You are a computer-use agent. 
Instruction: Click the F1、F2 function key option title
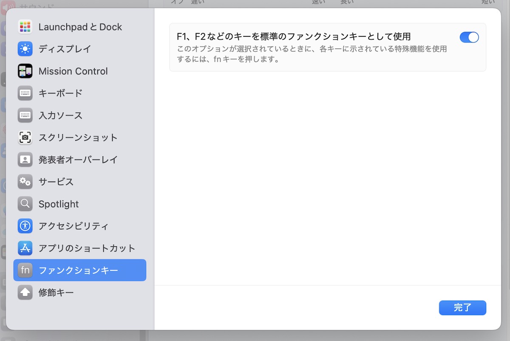click(293, 37)
